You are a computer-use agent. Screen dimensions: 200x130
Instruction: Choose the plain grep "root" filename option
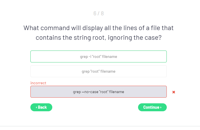click(98, 71)
